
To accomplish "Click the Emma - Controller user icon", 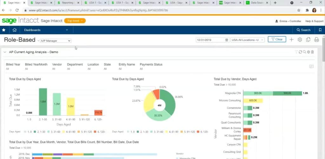I will 276,21.
